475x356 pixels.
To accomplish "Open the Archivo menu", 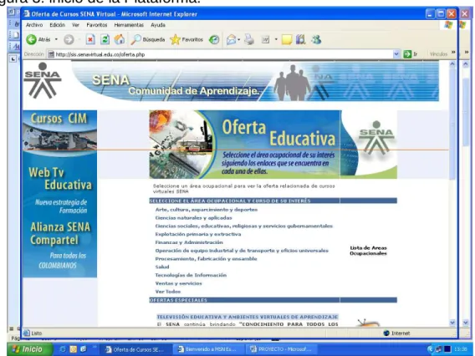I will [34, 25].
